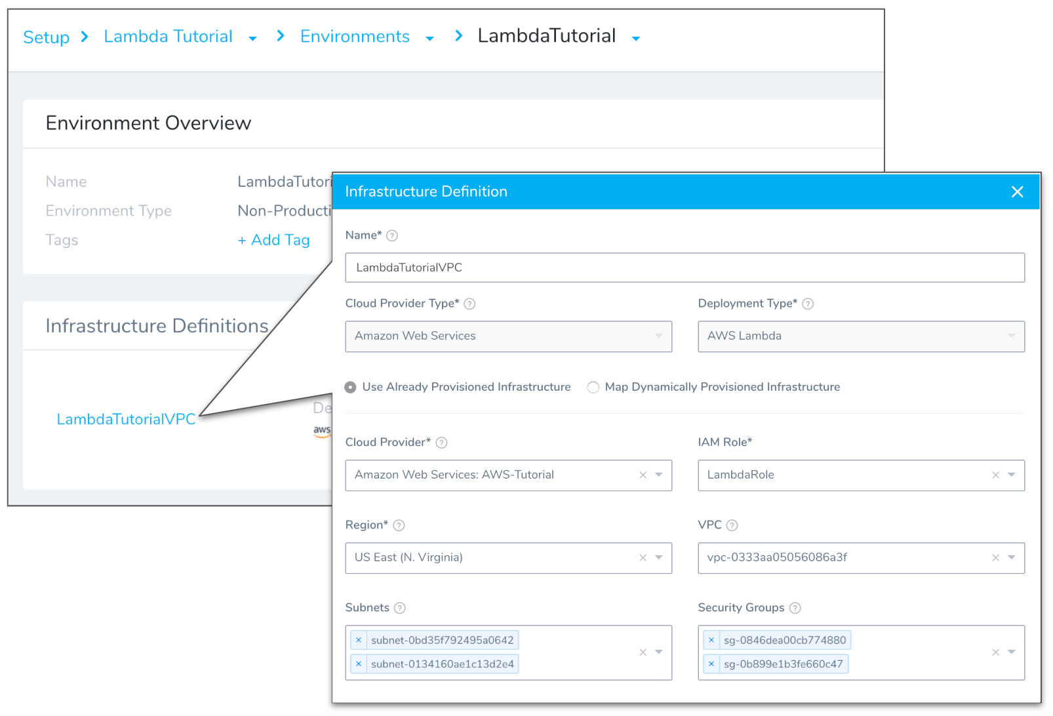Open the Environments breadcrumb dropdown arrow
The height and width of the screenshot is (716, 1053).
pos(429,39)
